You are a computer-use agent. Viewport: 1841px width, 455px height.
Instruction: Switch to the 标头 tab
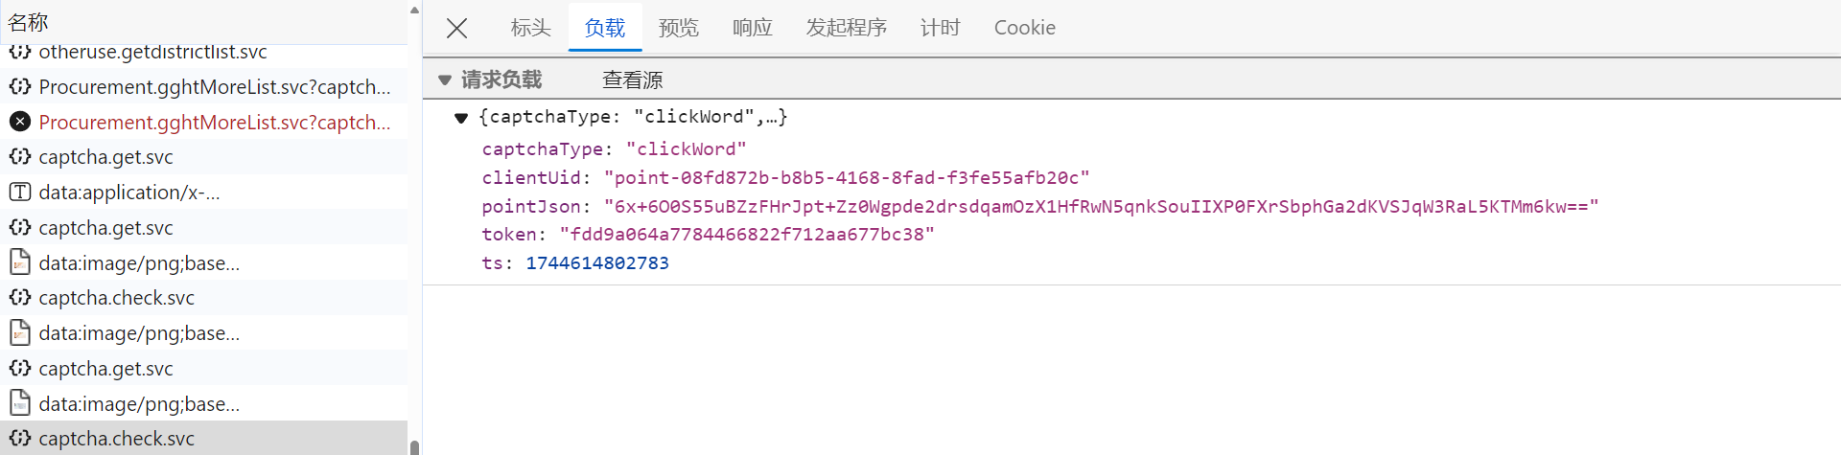(x=530, y=28)
